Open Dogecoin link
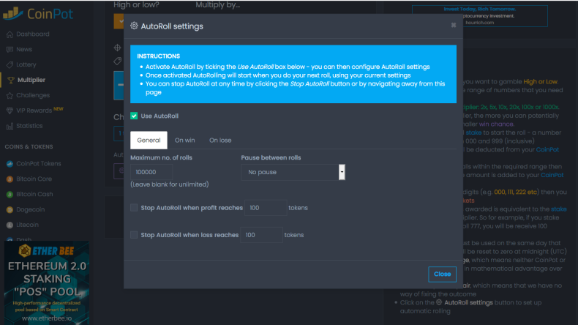The image size is (578, 325). (x=30, y=209)
